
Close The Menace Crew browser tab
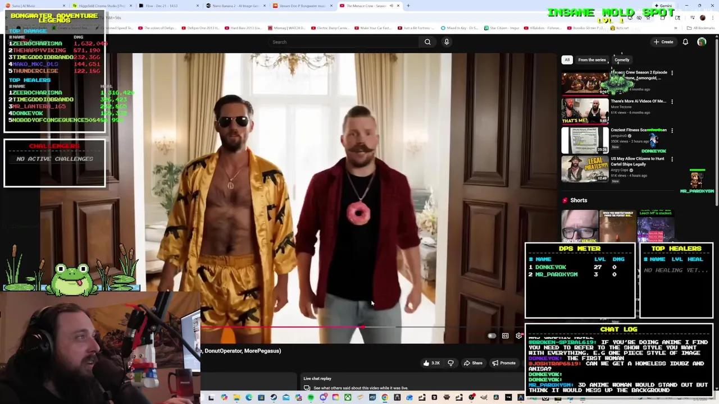point(398,6)
